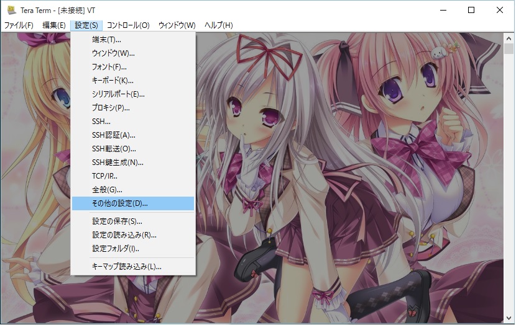Open SSH鍵生成(N)... dialog
516x325 pixels.
pyautogui.click(x=133, y=162)
